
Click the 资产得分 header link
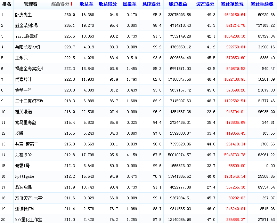205,4
